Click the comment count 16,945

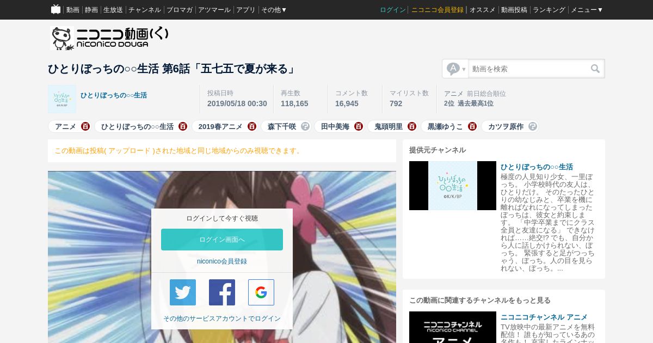click(x=347, y=103)
